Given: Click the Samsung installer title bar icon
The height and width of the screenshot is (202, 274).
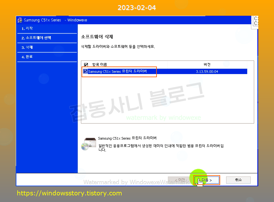Looking at the screenshot, I should click(x=20, y=20).
